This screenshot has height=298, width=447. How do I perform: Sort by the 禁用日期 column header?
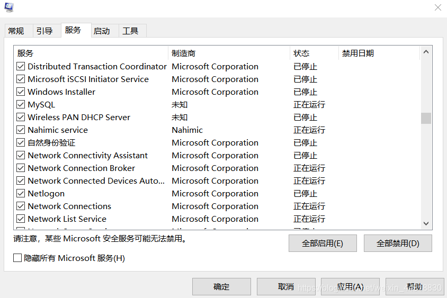coord(379,53)
